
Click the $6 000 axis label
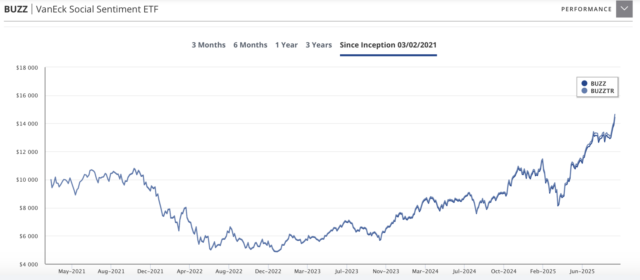(28, 236)
